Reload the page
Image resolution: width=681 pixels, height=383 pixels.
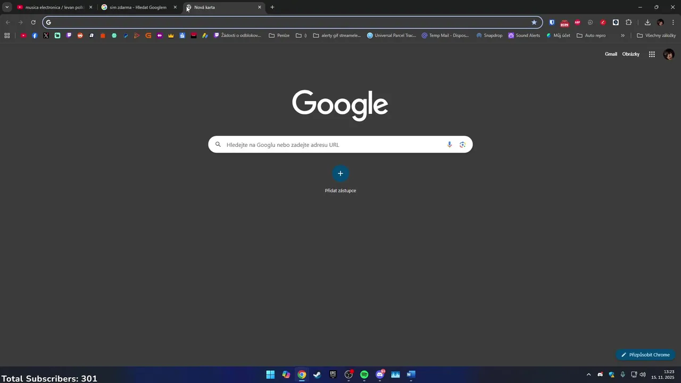point(33,22)
